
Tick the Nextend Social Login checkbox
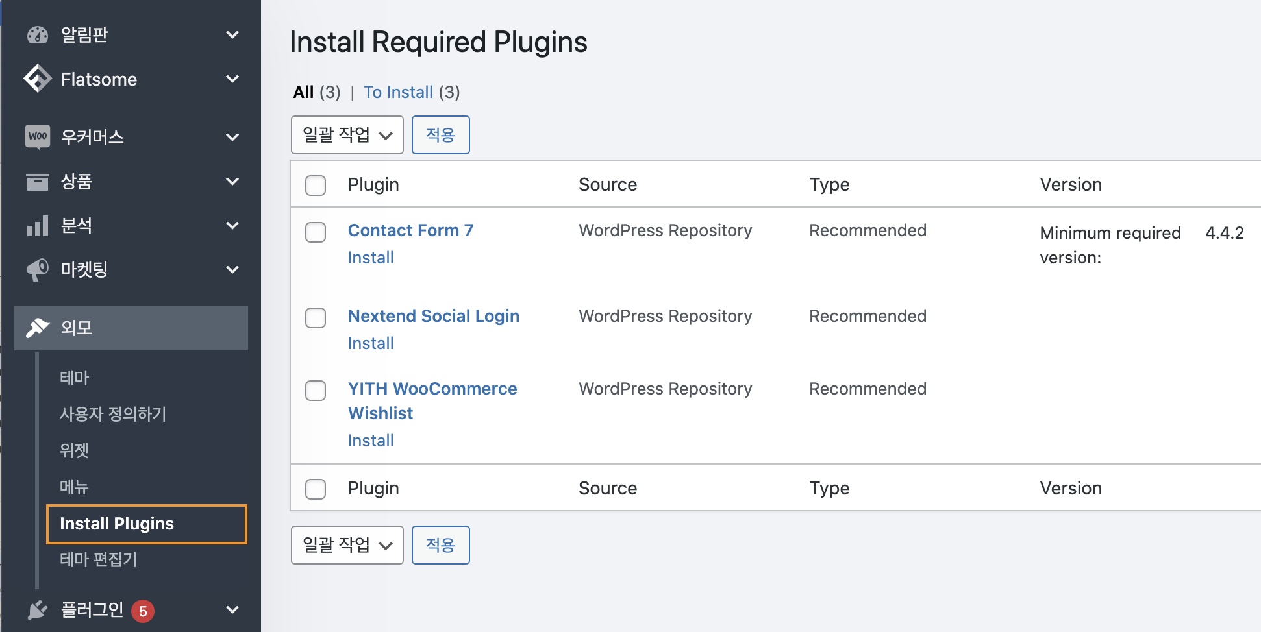click(x=316, y=318)
